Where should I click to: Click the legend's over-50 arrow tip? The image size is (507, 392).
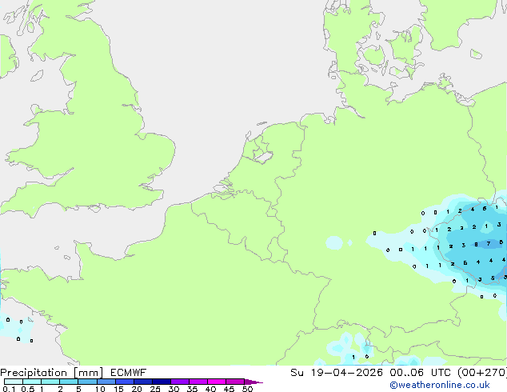click(x=253, y=382)
